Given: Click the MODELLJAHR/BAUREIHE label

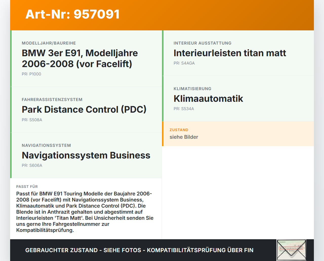Looking at the screenshot, I should click(49, 43).
